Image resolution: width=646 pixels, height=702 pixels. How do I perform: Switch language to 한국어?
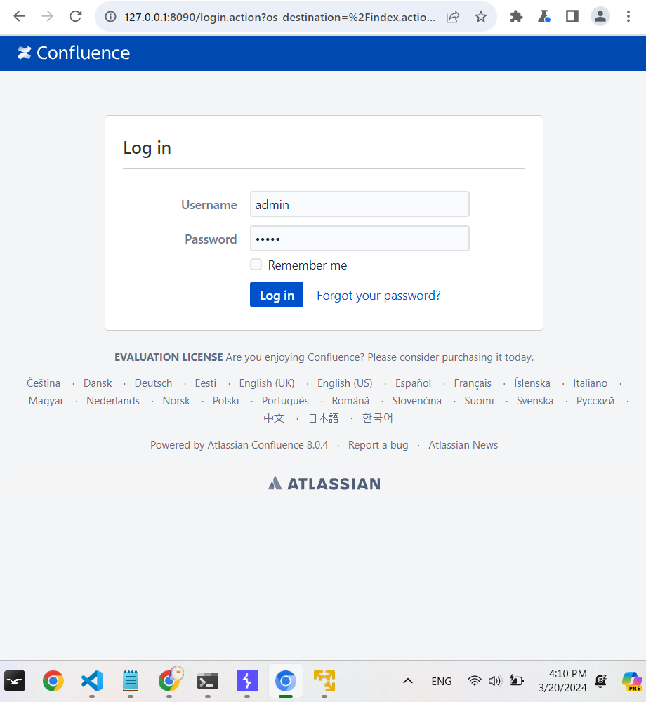[377, 418]
